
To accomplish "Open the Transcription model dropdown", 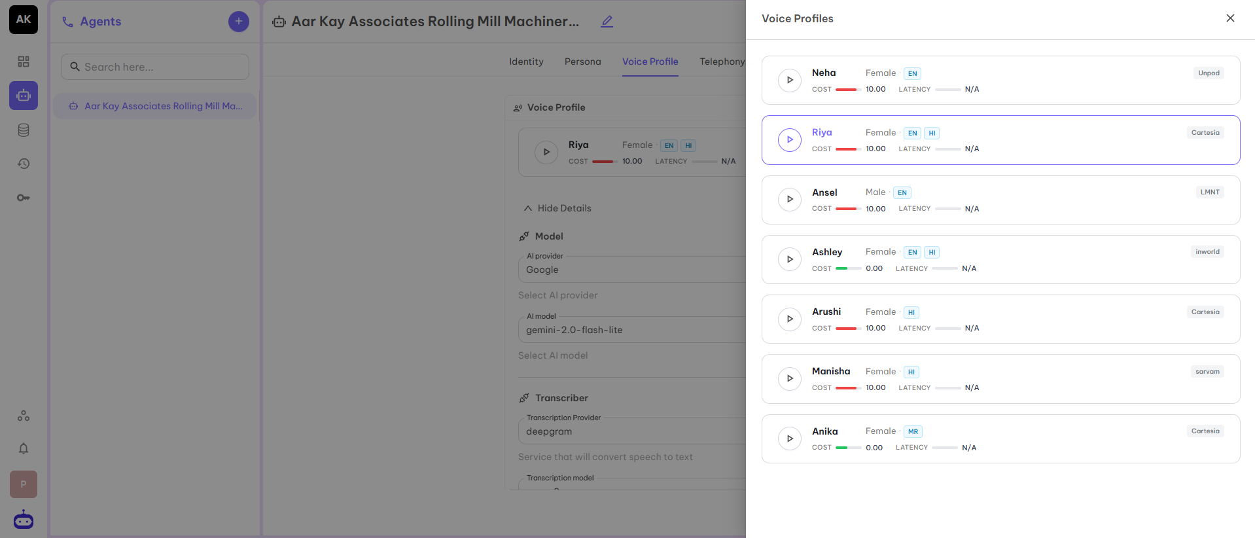I will tap(632, 484).
